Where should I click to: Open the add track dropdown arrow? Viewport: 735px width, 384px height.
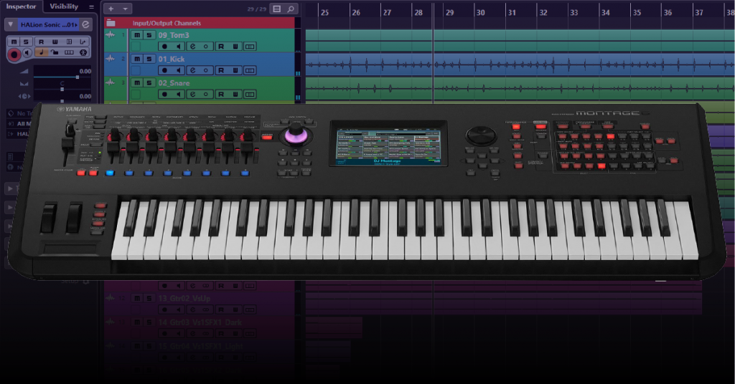126,9
